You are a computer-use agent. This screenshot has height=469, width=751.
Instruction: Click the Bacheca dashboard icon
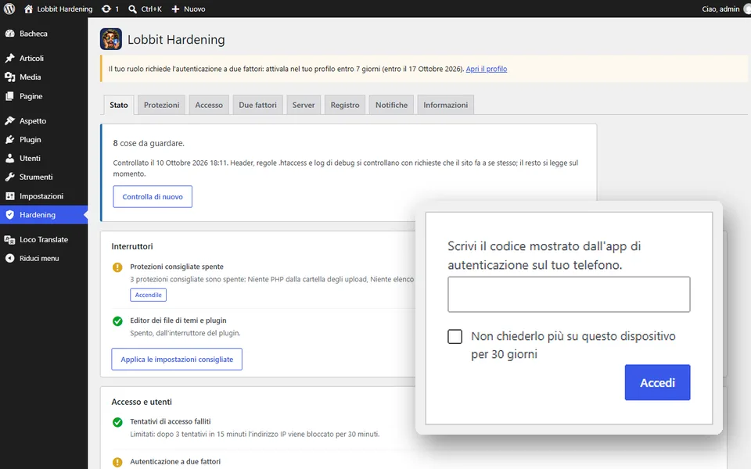pyautogui.click(x=9, y=34)
